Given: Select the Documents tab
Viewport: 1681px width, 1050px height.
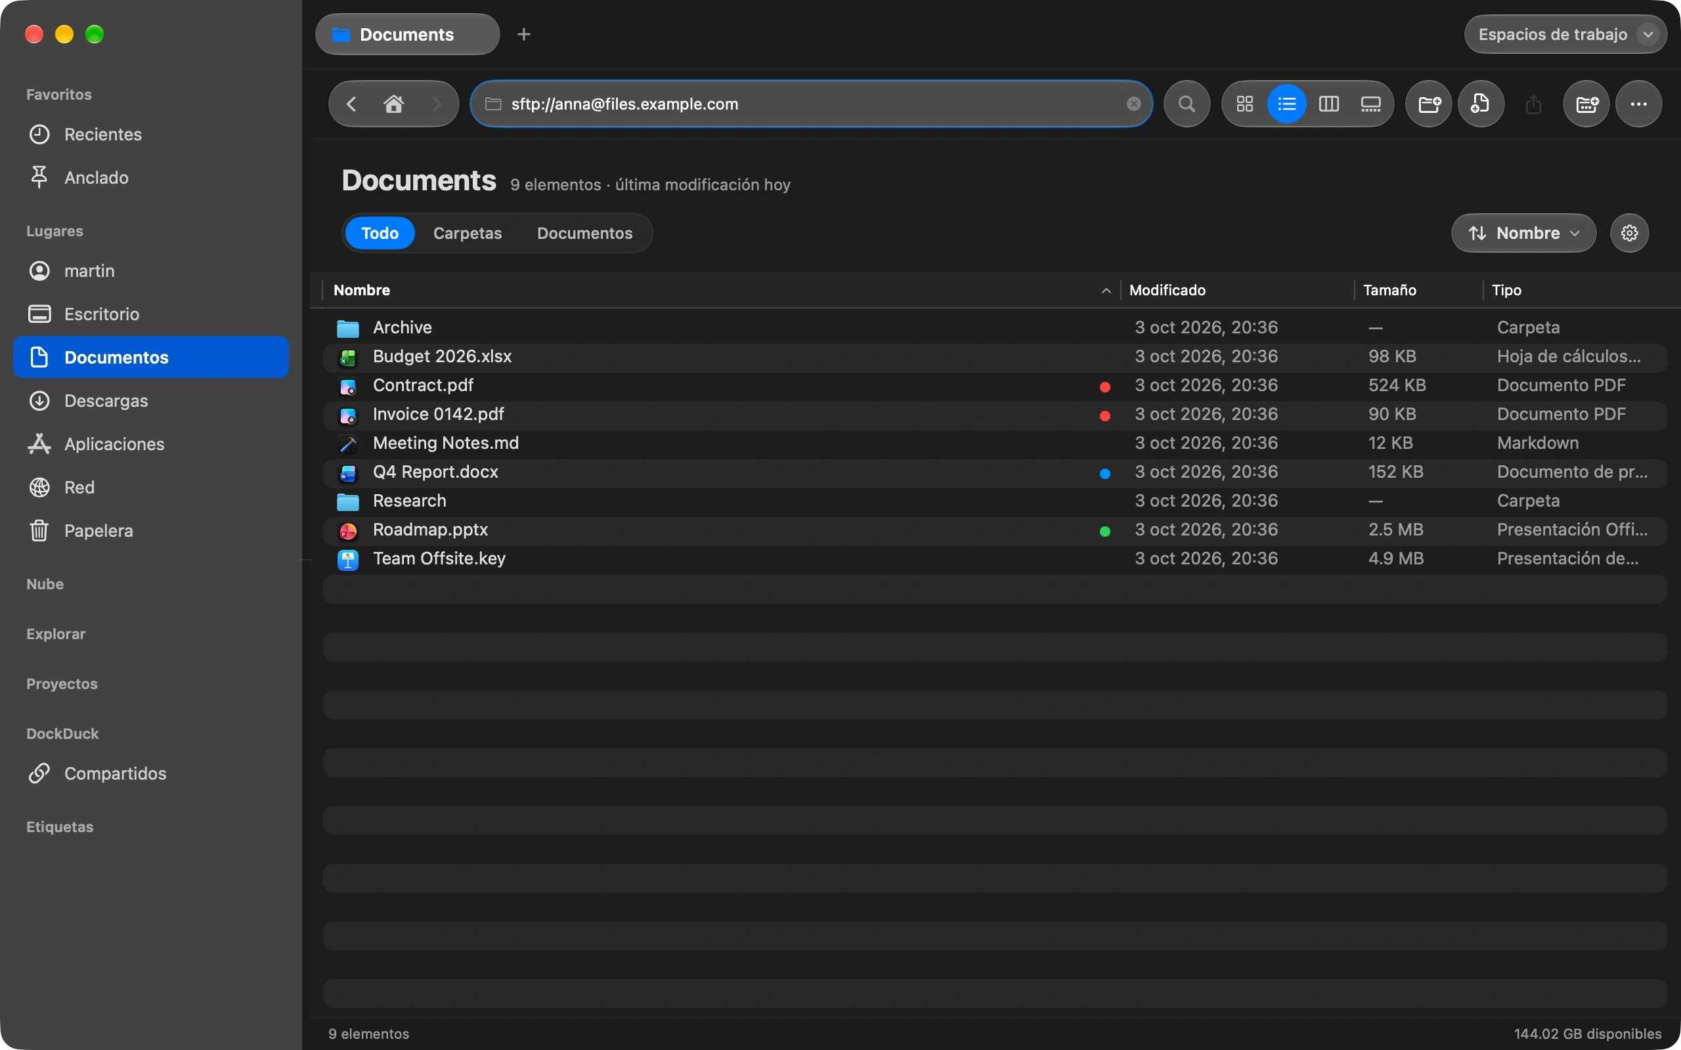Looking at the screenshot, I should pyautogui.click(x=407, y=34).
